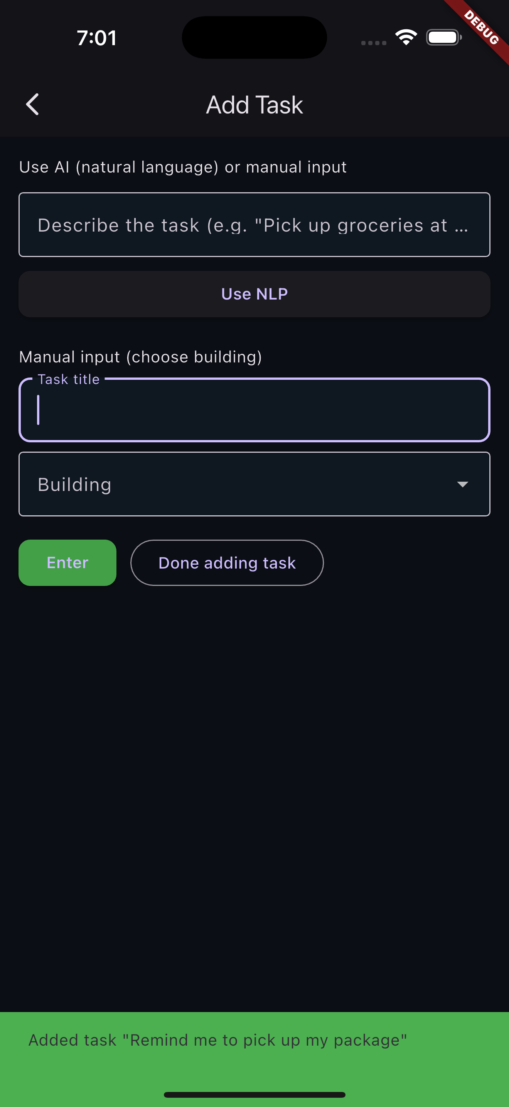The image size is (509, 1107).
Task: Click inside the Task title field
Action: [x=254, y=410]
